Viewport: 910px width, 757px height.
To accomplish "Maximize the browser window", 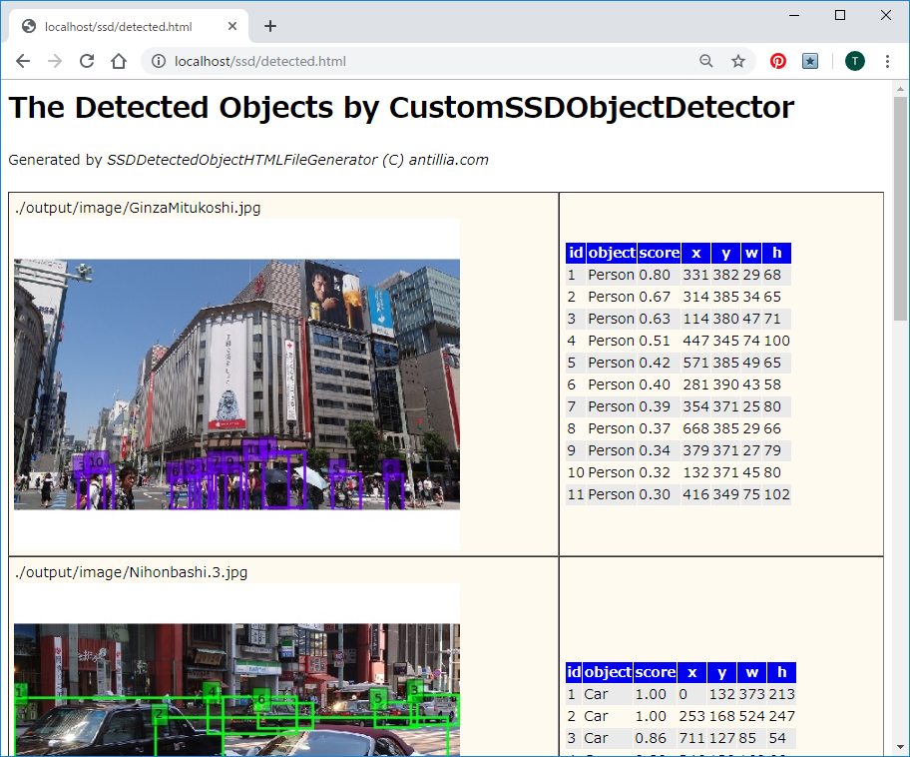I will (x=840, y=15).
